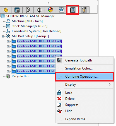The width and height of the screenshot is (116, 126).
Task: Select Machine [Mill - Inch] item
Action: coord(27,21)
